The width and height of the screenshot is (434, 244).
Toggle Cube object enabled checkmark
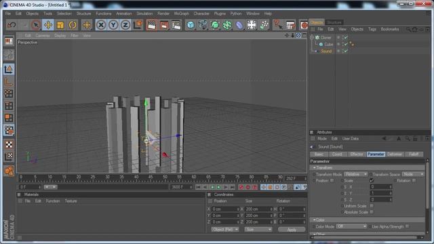click(346, 44)
